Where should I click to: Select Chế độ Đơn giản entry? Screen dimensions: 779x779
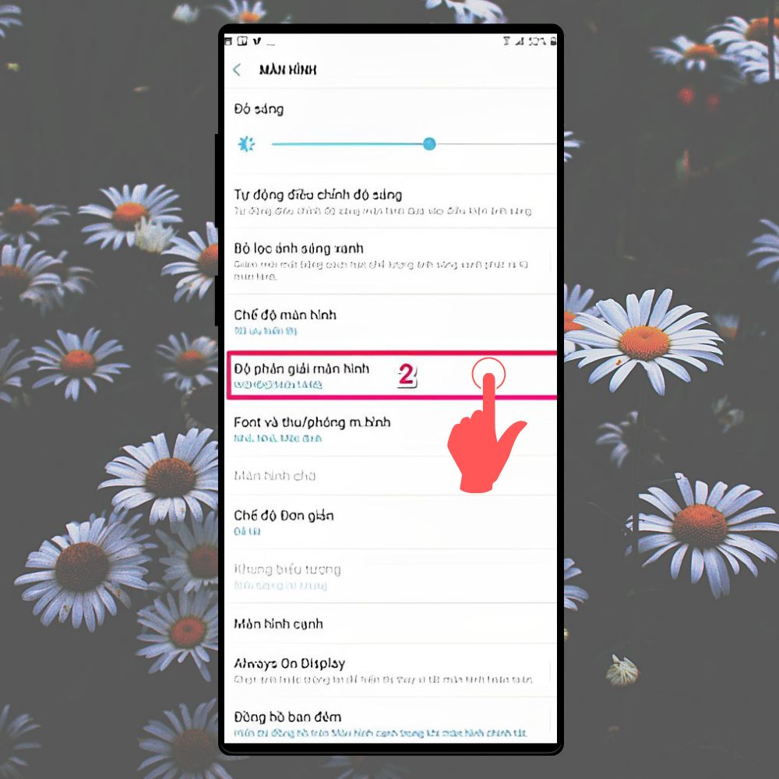[390, 522]
